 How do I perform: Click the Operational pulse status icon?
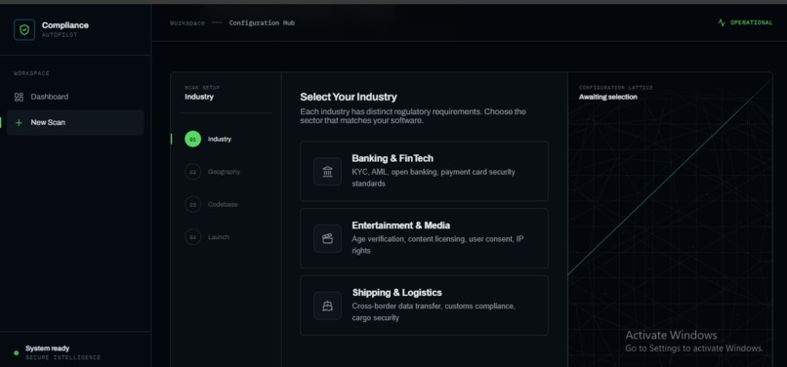click(722, 22)
